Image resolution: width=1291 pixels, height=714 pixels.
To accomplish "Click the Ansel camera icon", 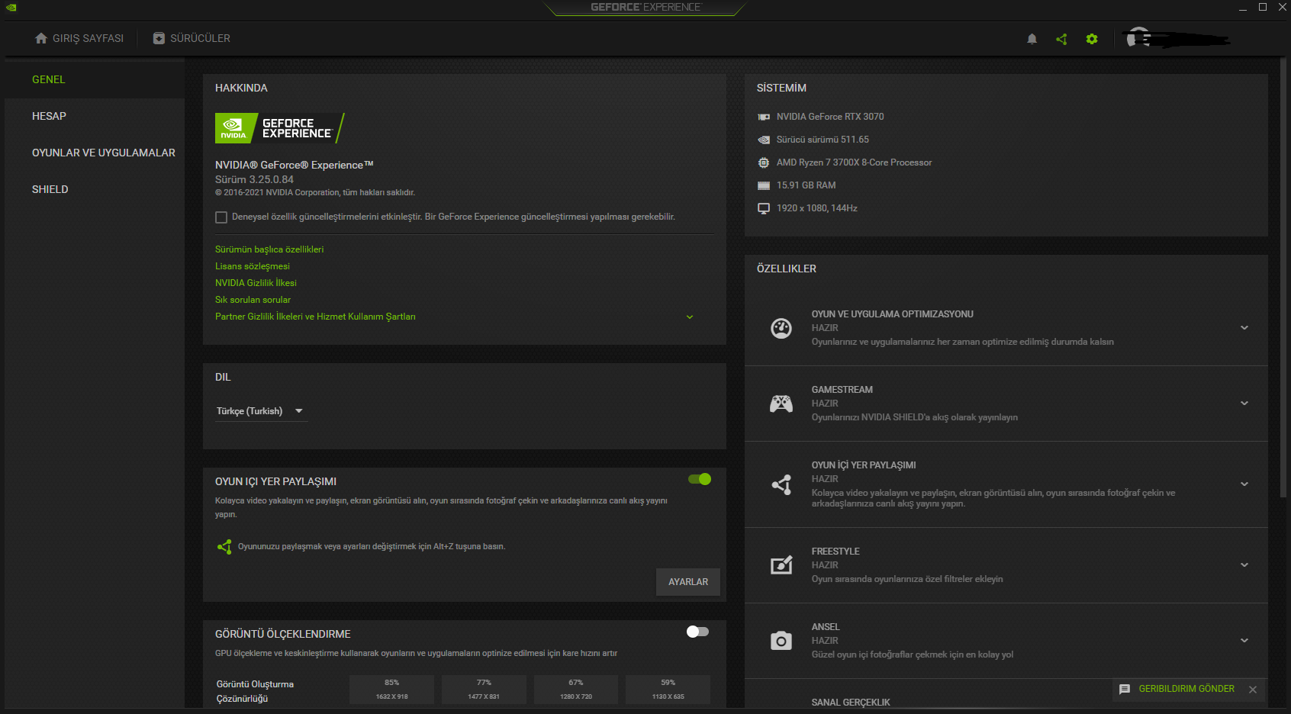I will (x=781, y=641).
